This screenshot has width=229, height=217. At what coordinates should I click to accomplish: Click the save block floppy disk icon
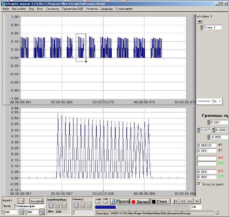tap(51, 205)
